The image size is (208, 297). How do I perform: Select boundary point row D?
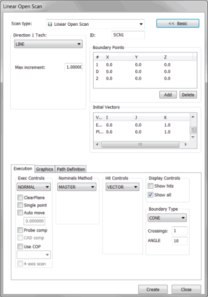145,72
